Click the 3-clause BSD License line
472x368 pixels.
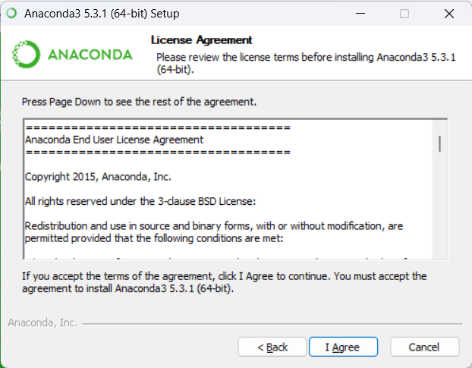pyautogui.click(x=140, y=201)
